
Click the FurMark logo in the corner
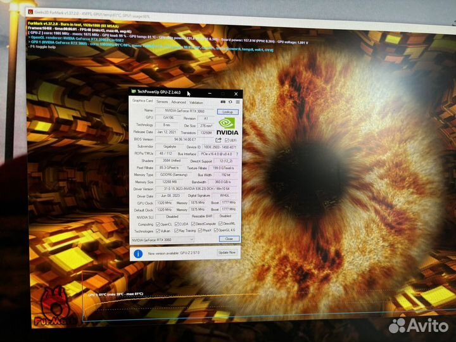56,307
